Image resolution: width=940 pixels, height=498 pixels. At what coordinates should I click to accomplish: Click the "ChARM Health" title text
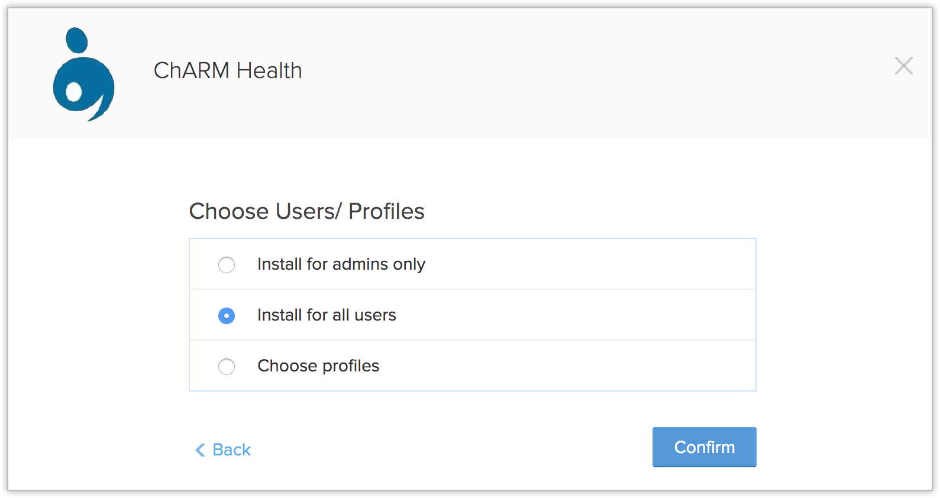coord(228,71)
